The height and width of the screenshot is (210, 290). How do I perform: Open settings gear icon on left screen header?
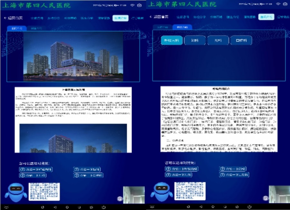(x=139, y=5)
